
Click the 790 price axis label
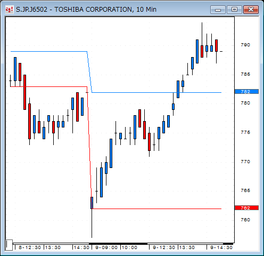point(245,45)
